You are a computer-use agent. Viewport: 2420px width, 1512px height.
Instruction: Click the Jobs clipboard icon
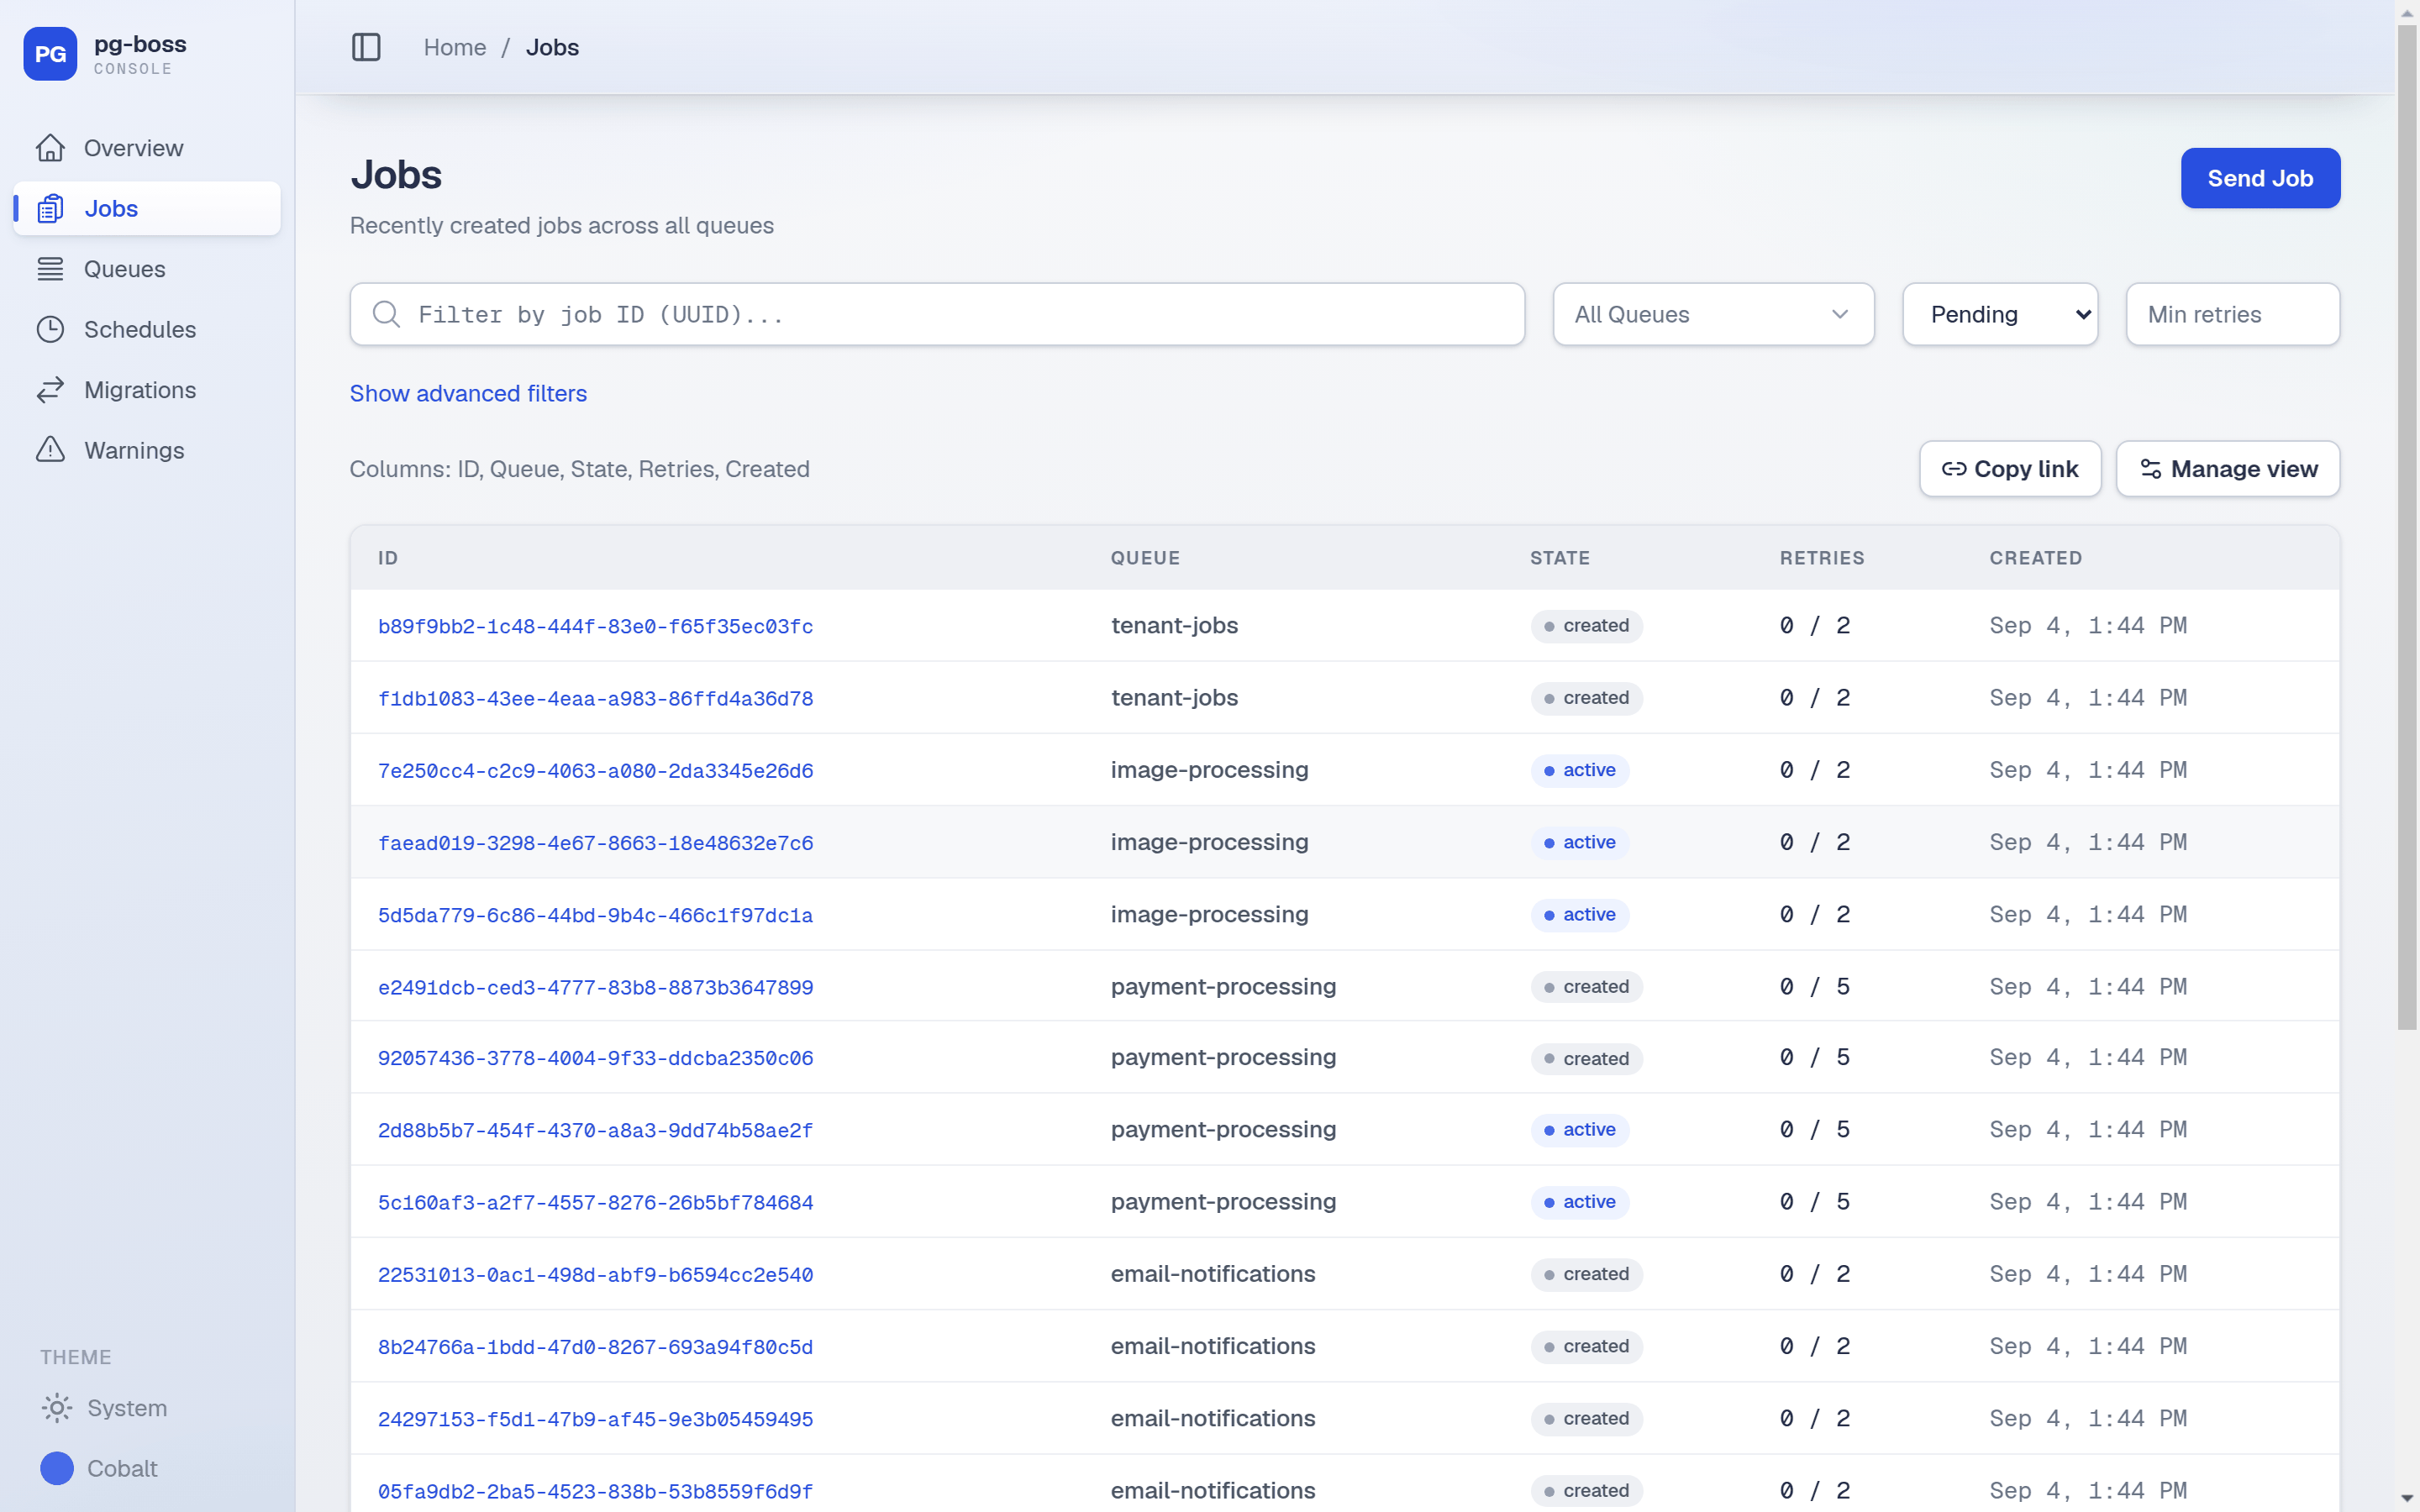coord(50,208)
